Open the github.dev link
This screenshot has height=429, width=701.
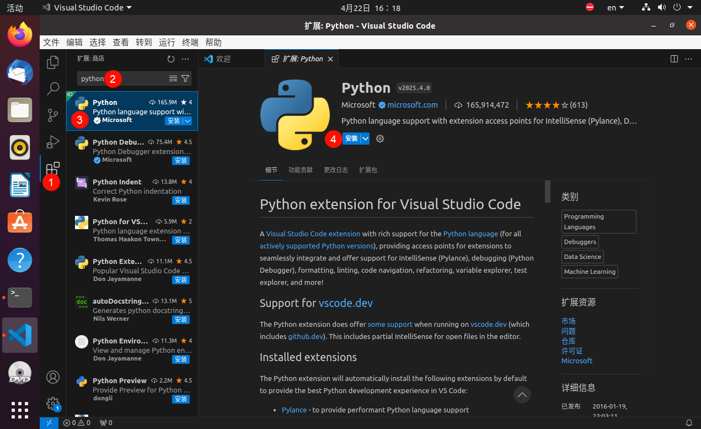click(x=305, y=336)
